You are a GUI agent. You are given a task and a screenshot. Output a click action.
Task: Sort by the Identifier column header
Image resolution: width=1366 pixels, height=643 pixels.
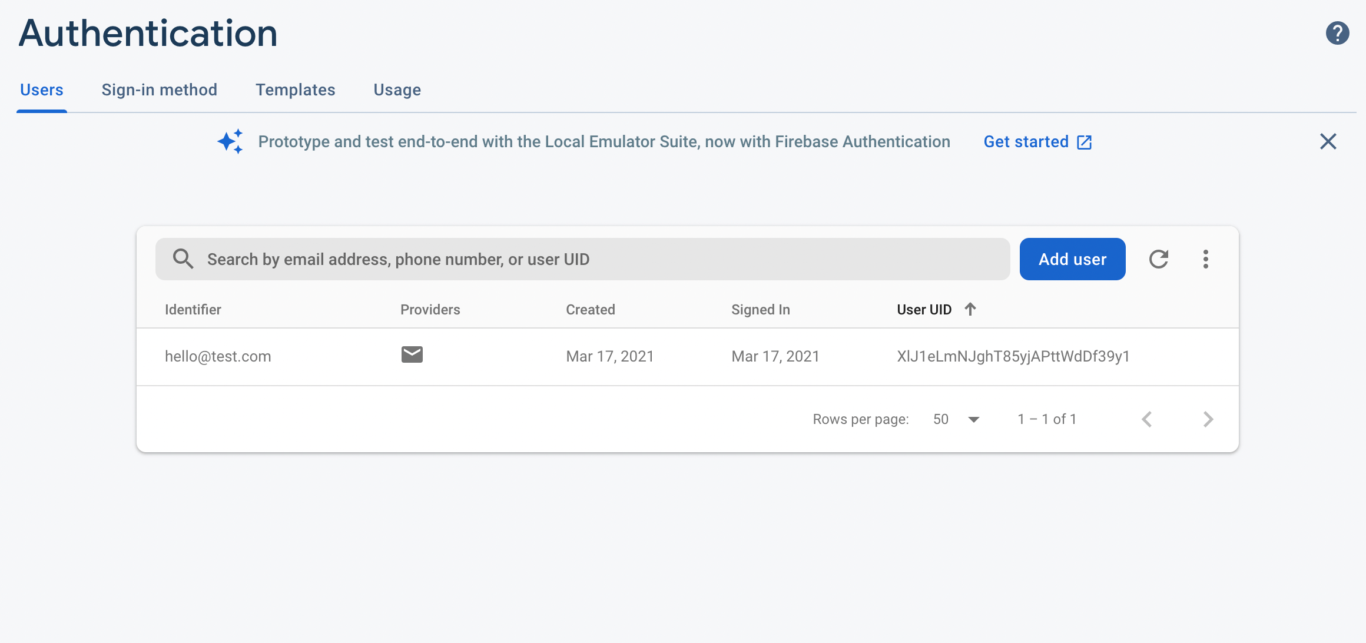tap(193, 310)
